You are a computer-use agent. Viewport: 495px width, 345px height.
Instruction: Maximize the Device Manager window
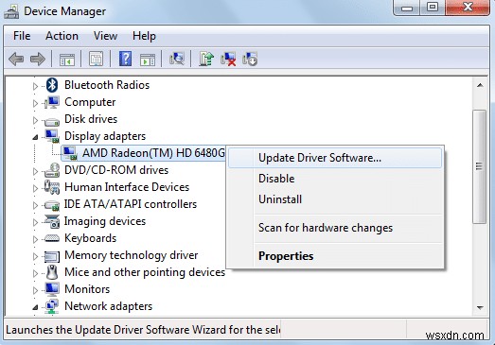pos(433,8)
